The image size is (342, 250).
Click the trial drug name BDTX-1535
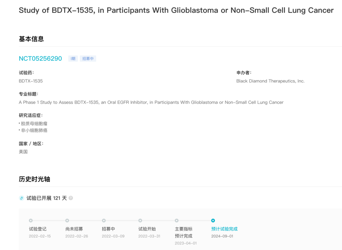[31, 81]
